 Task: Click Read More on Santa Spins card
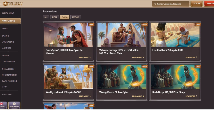tap(85, 57)
